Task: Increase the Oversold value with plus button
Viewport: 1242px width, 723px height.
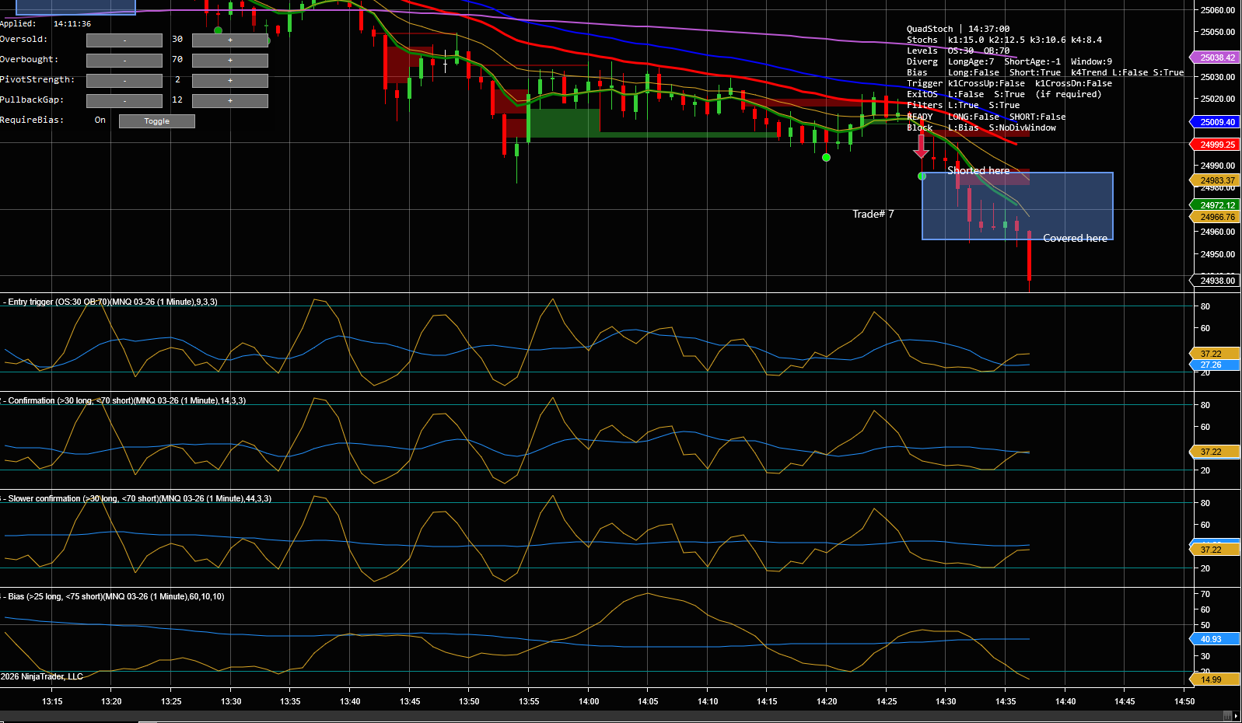Action: pos(230,40)
